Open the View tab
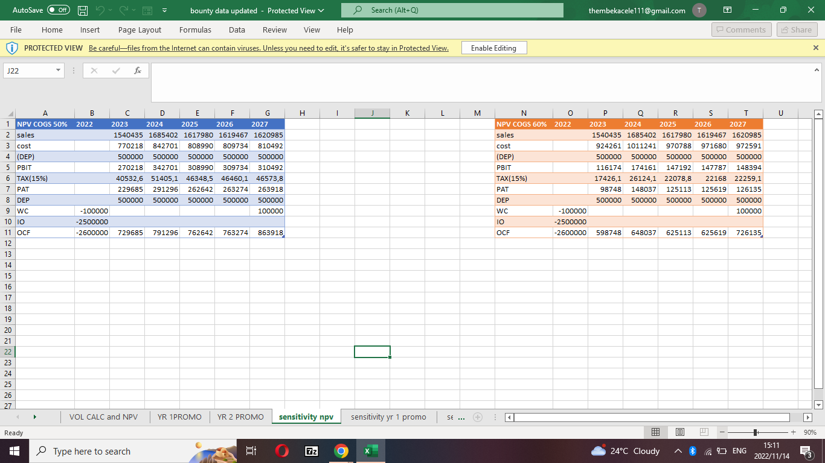Screen dimensions: 825x463 (x=312, y=30)
